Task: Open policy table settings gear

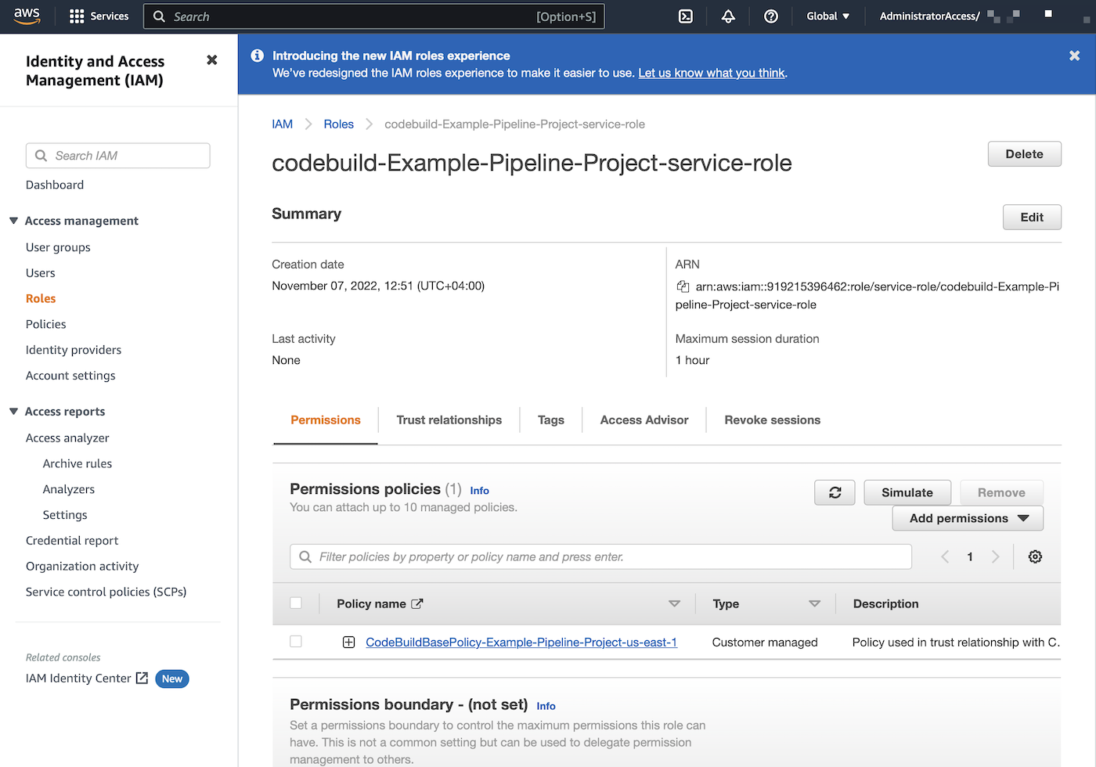Action: (1035, 556)
